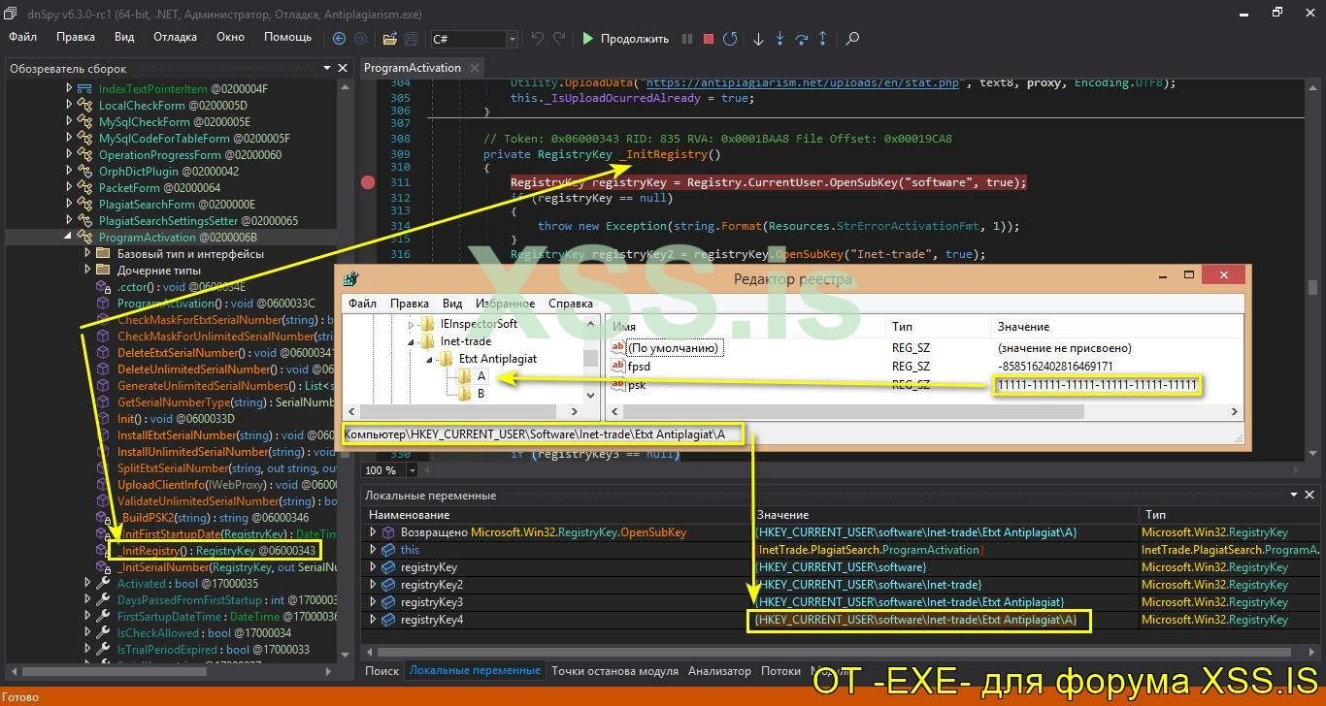Click the Registry Editor app icon in its title bar

(350, 278)
